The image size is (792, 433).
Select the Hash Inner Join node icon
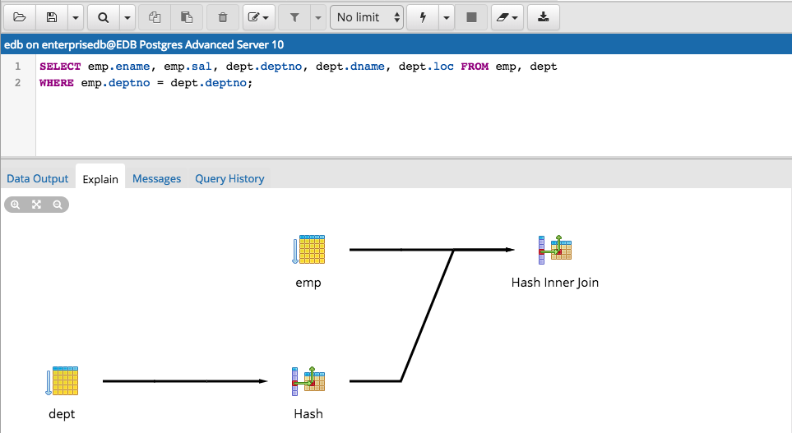[x=555, y=249]
